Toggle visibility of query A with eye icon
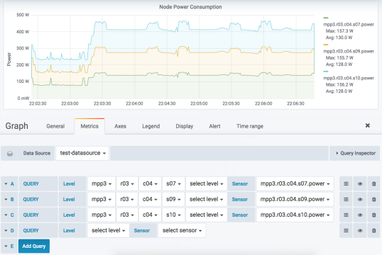Screen dimensions: 382x255 click(x=360, y=183)
